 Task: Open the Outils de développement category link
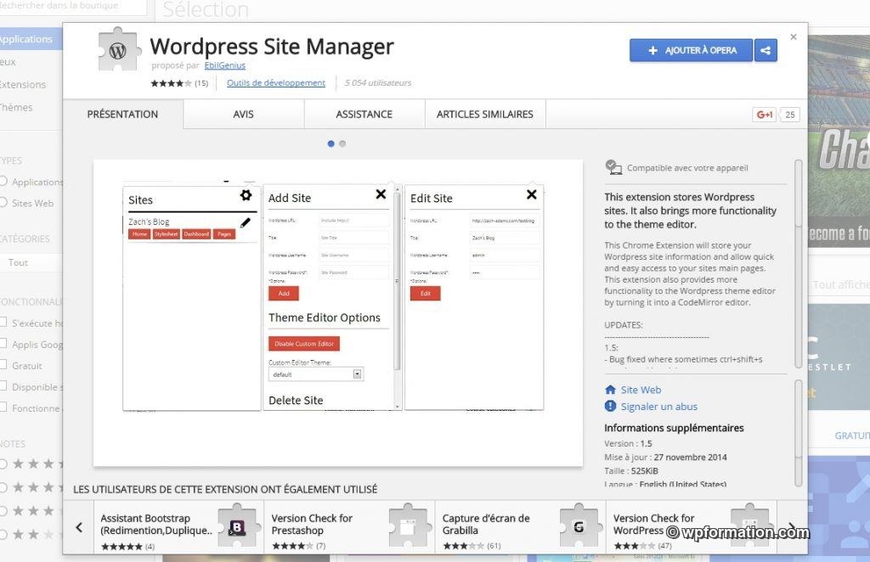click(276, 82)
